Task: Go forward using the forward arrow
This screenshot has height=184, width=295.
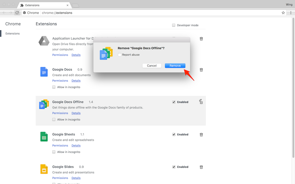Action: click(10, 13)
